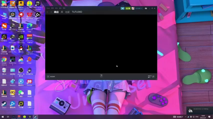Open the Windows Start menu
Image resolution: width=213 pixels, height=119 pixels.
3,117
